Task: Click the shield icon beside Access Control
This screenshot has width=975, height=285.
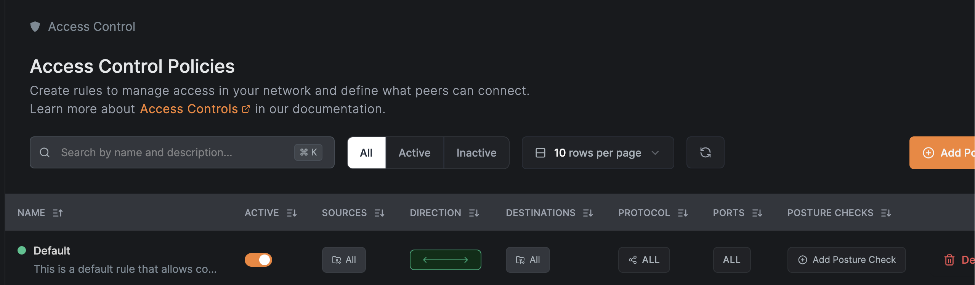Action: tap(35, 27)
